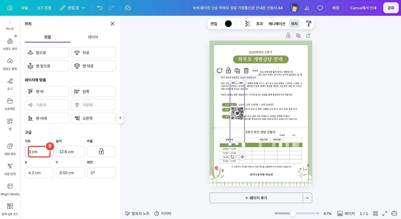Open the 크기 조정 menu
The width and height of the screenshot is (401, 219).
click(44, 8)
